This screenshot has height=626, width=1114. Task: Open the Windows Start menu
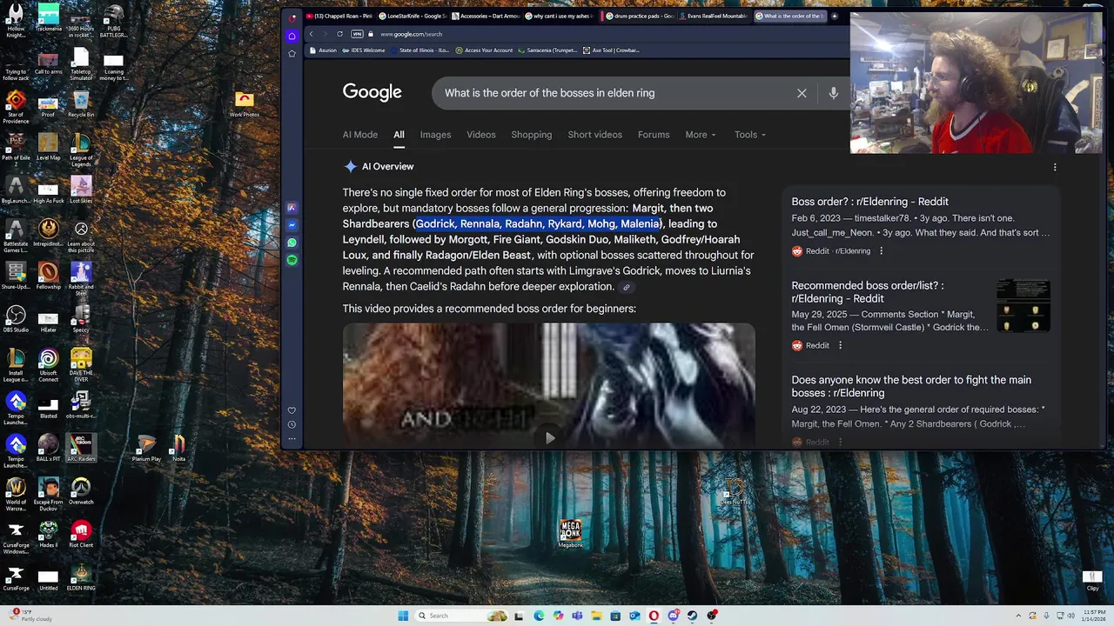[403, 616]
